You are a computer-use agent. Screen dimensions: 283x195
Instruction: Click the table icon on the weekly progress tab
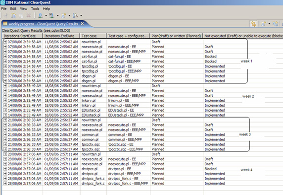(5, 24)
